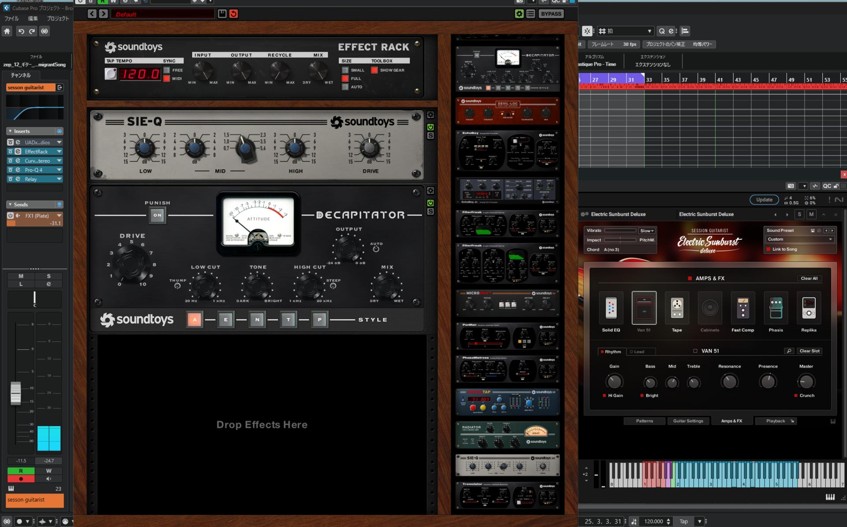
Task: Solo the SIE-Q module
Action: click(431, 136)
